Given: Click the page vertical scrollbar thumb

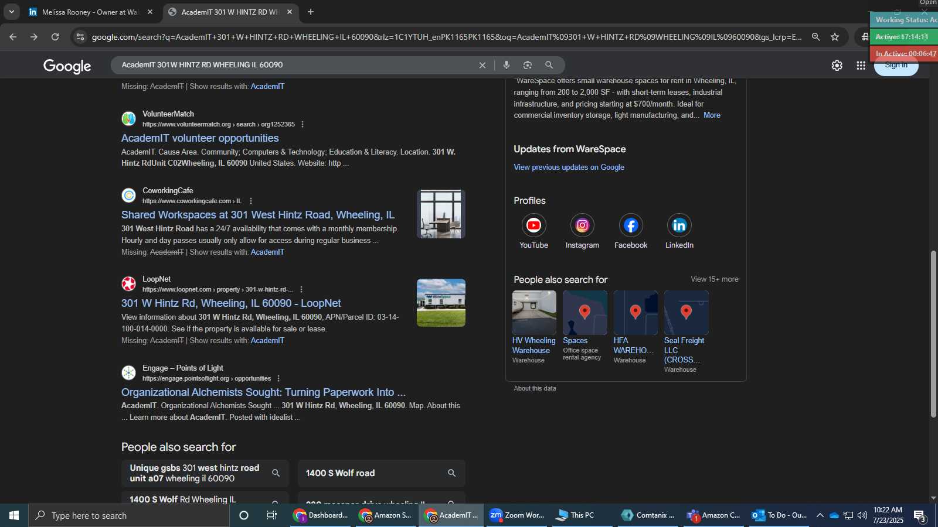Looking at the screenshot, I should (x=933, y=334).
